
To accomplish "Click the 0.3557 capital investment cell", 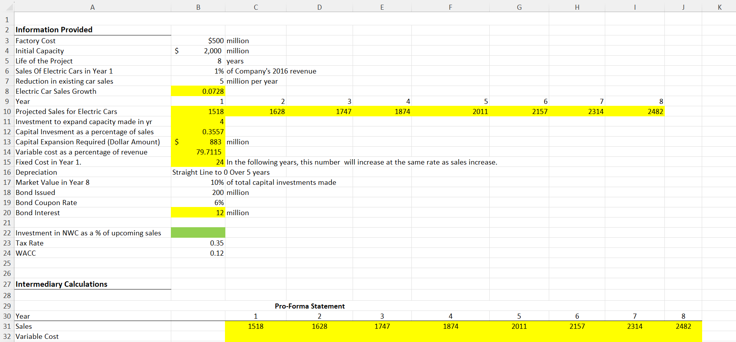I will point(198,132).
